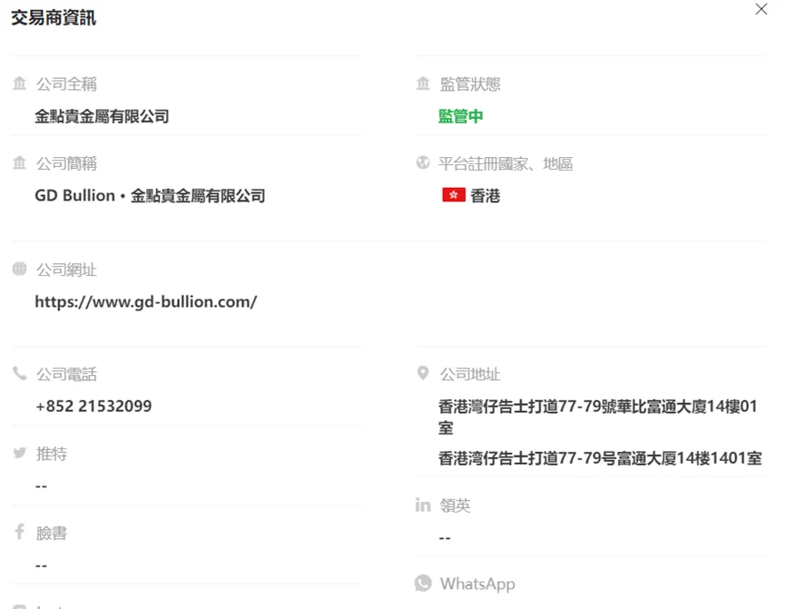Click the Facebook icon beside 臉書
Image resolution: width=785 pixels, height=609 pixels.
click(20, 532)
